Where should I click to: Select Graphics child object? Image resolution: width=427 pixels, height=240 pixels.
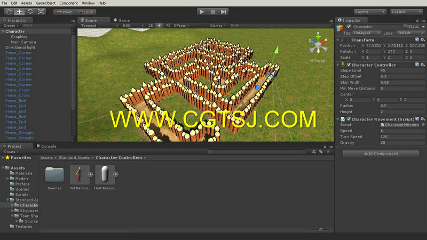tap(19, 37)
